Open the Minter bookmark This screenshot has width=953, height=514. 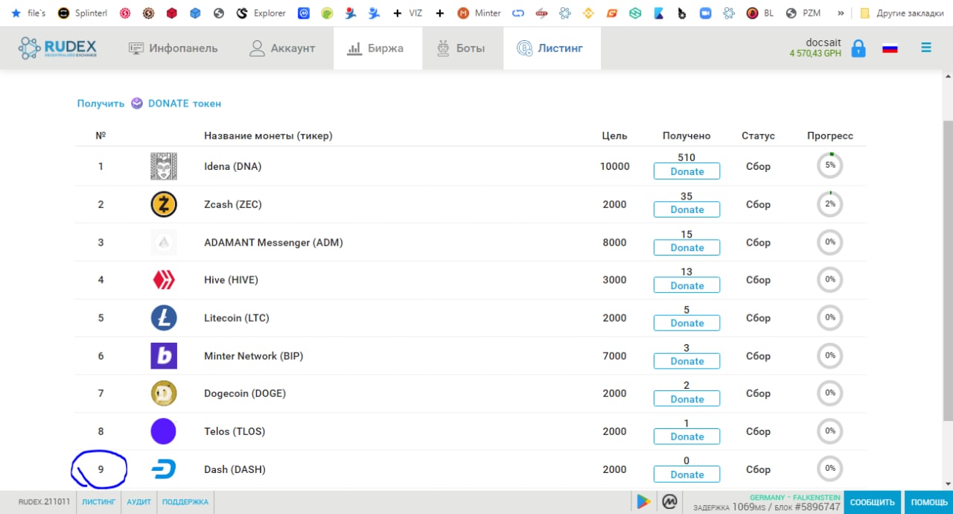[479, 13]
